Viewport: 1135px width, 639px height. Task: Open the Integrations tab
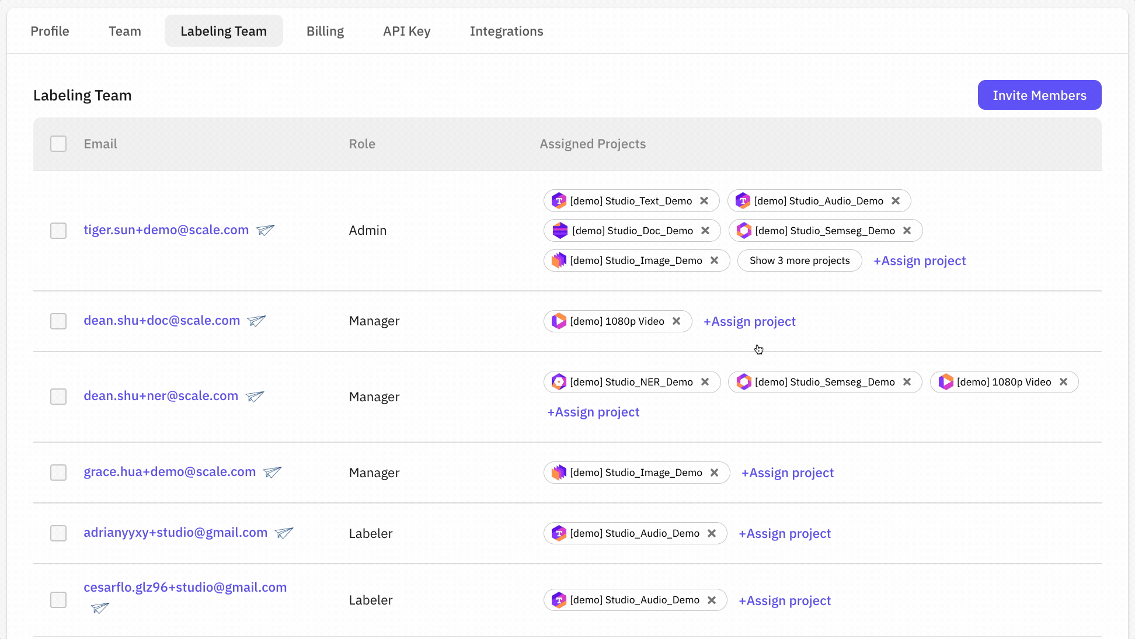506,31
